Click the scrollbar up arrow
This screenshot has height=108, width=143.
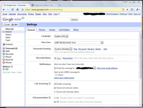[140, 33]
